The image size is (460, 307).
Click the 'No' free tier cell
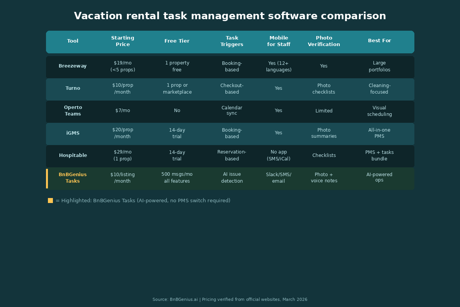pyautogui.click(x=177, y=111)
